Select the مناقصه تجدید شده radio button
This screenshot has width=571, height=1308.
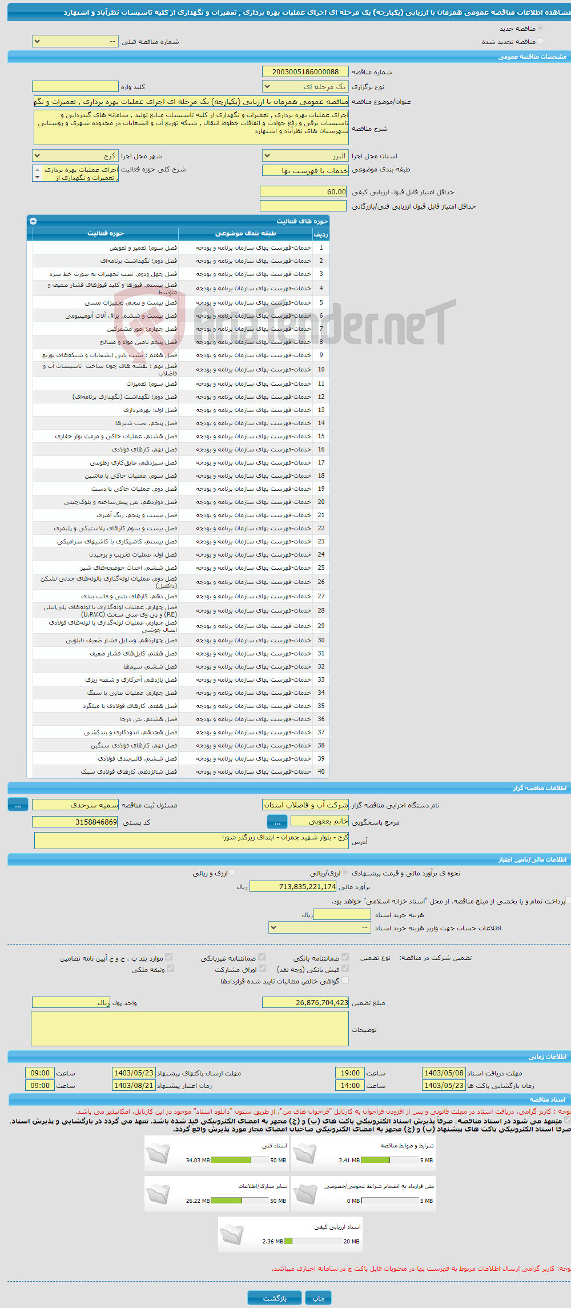(x=540, y=41)
